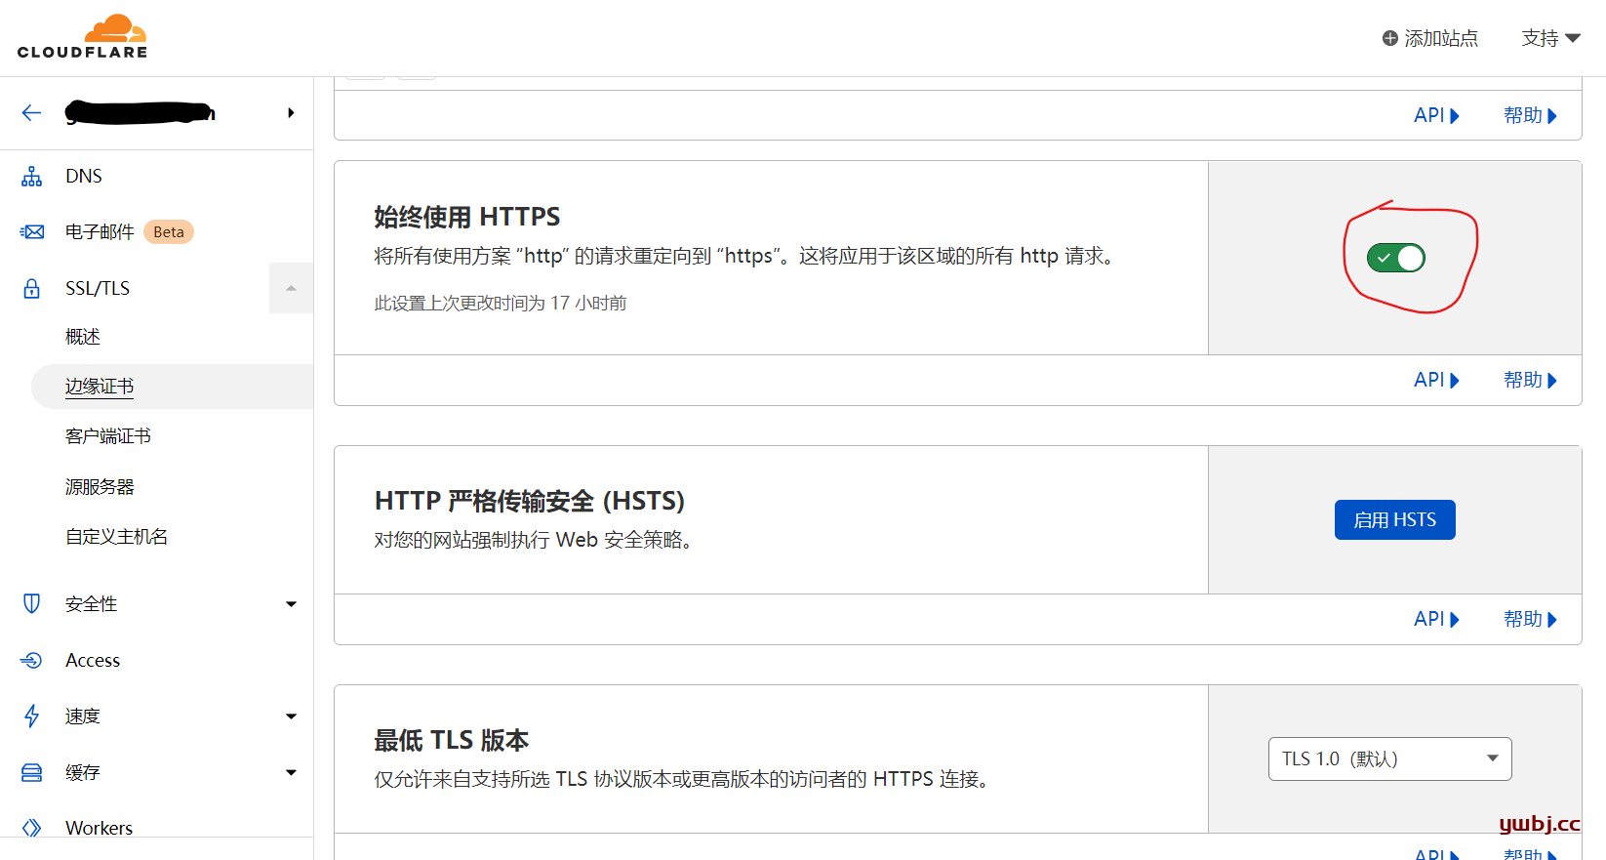The height and width of the screenshot is (860, 1606).
Task: Click the 缓存 menu label
Action: point(83,773)
